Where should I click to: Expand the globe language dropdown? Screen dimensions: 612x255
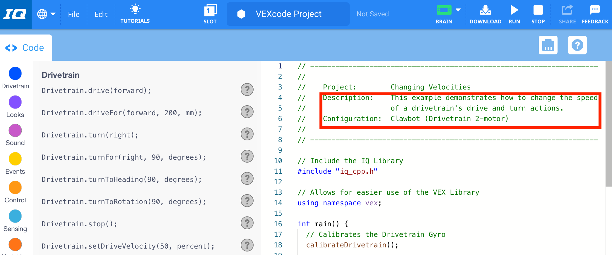click(x=46, y=14)
